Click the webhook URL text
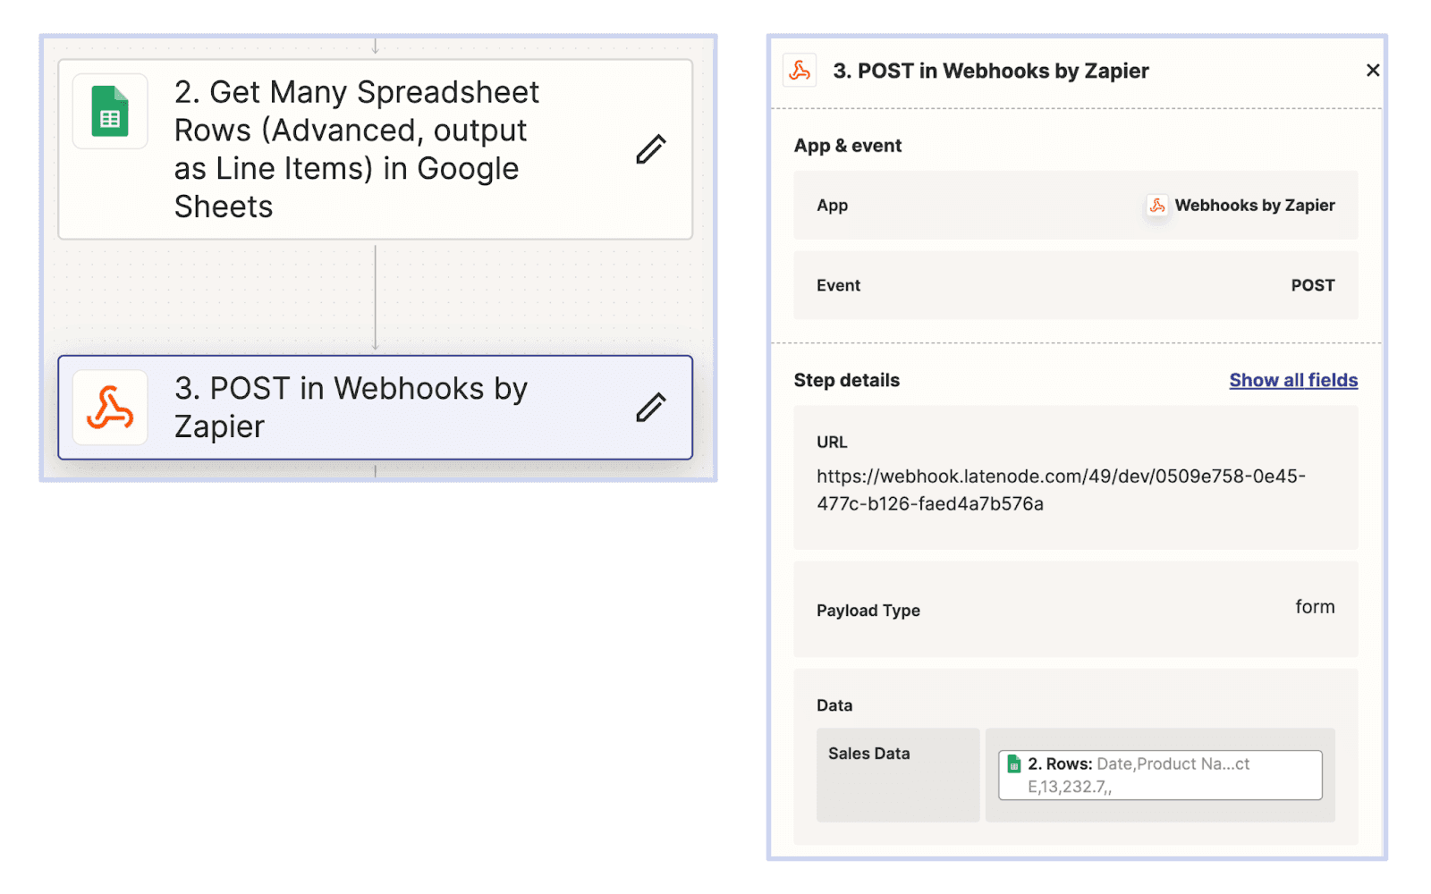 [x=1061, y=490]
